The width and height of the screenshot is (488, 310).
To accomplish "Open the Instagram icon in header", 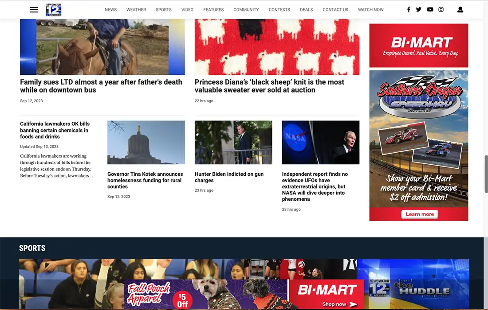I will click(441, 9).
